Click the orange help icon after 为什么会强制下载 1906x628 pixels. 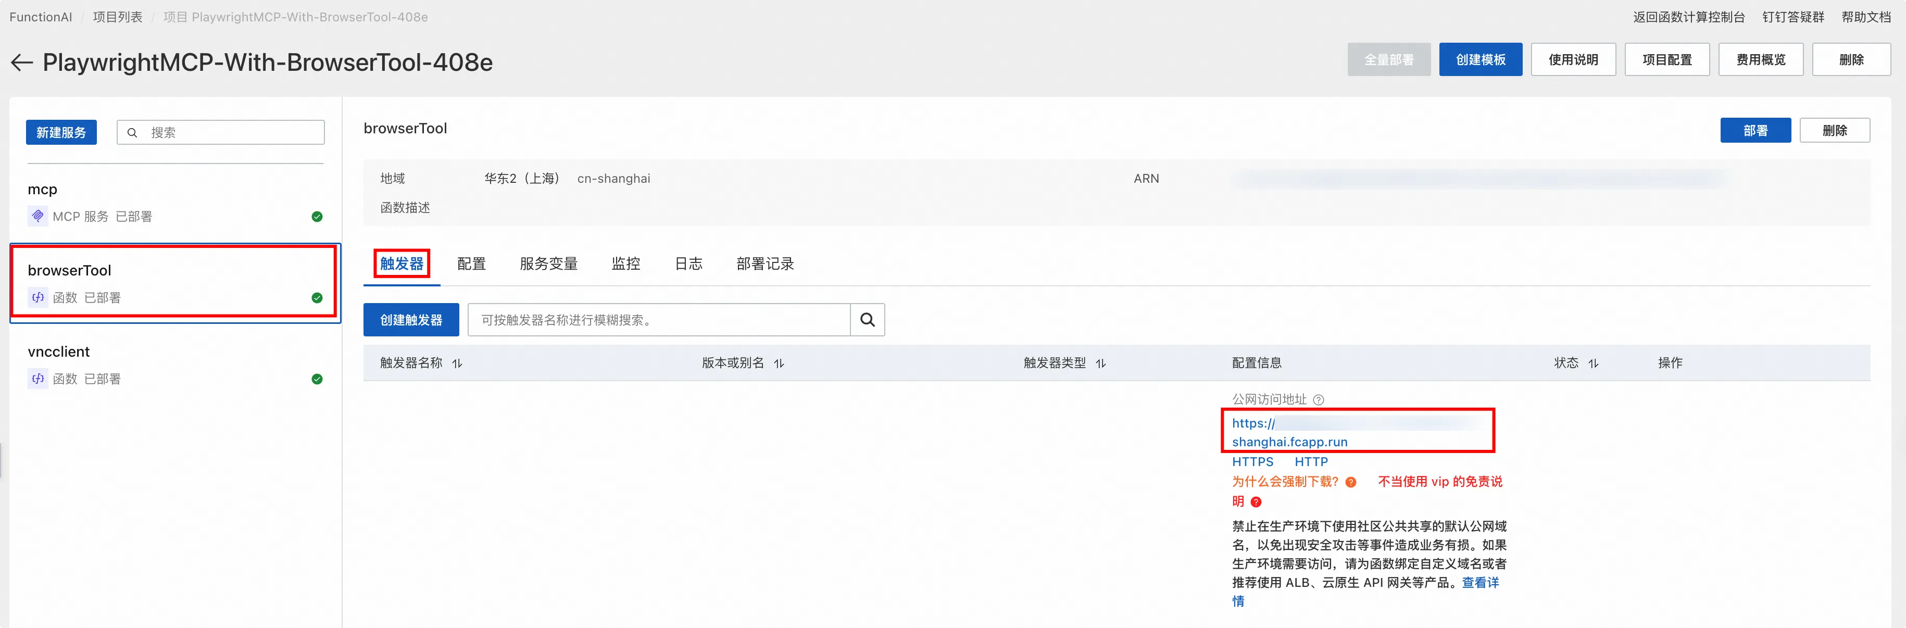1351,482
